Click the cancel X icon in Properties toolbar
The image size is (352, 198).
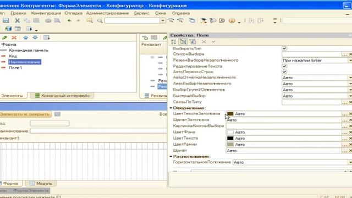coord(204,42)
